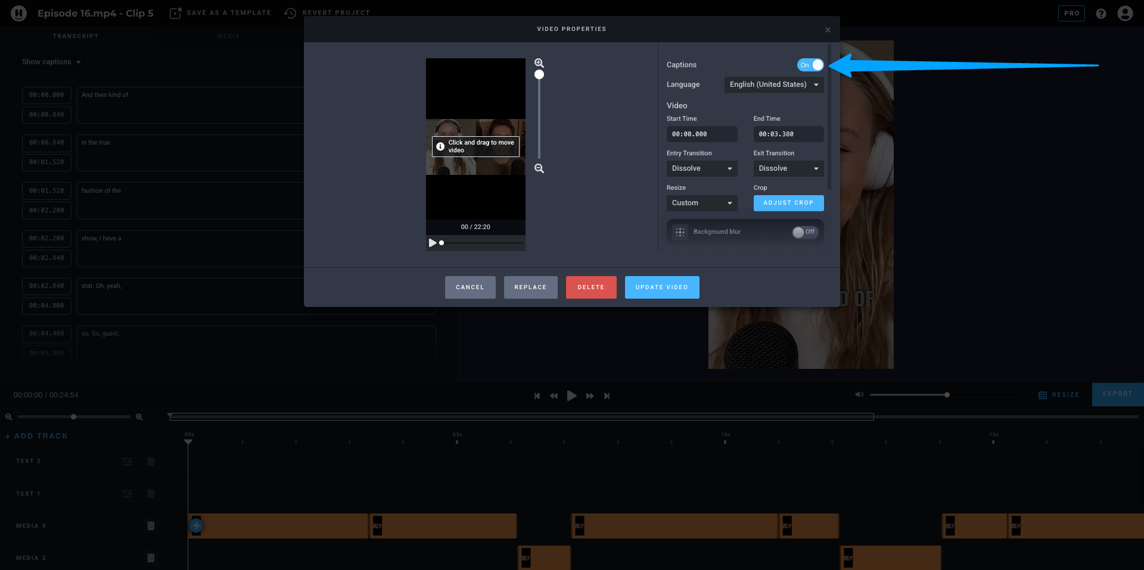Expand the Exit Transition dropdown

coord(788,168)
